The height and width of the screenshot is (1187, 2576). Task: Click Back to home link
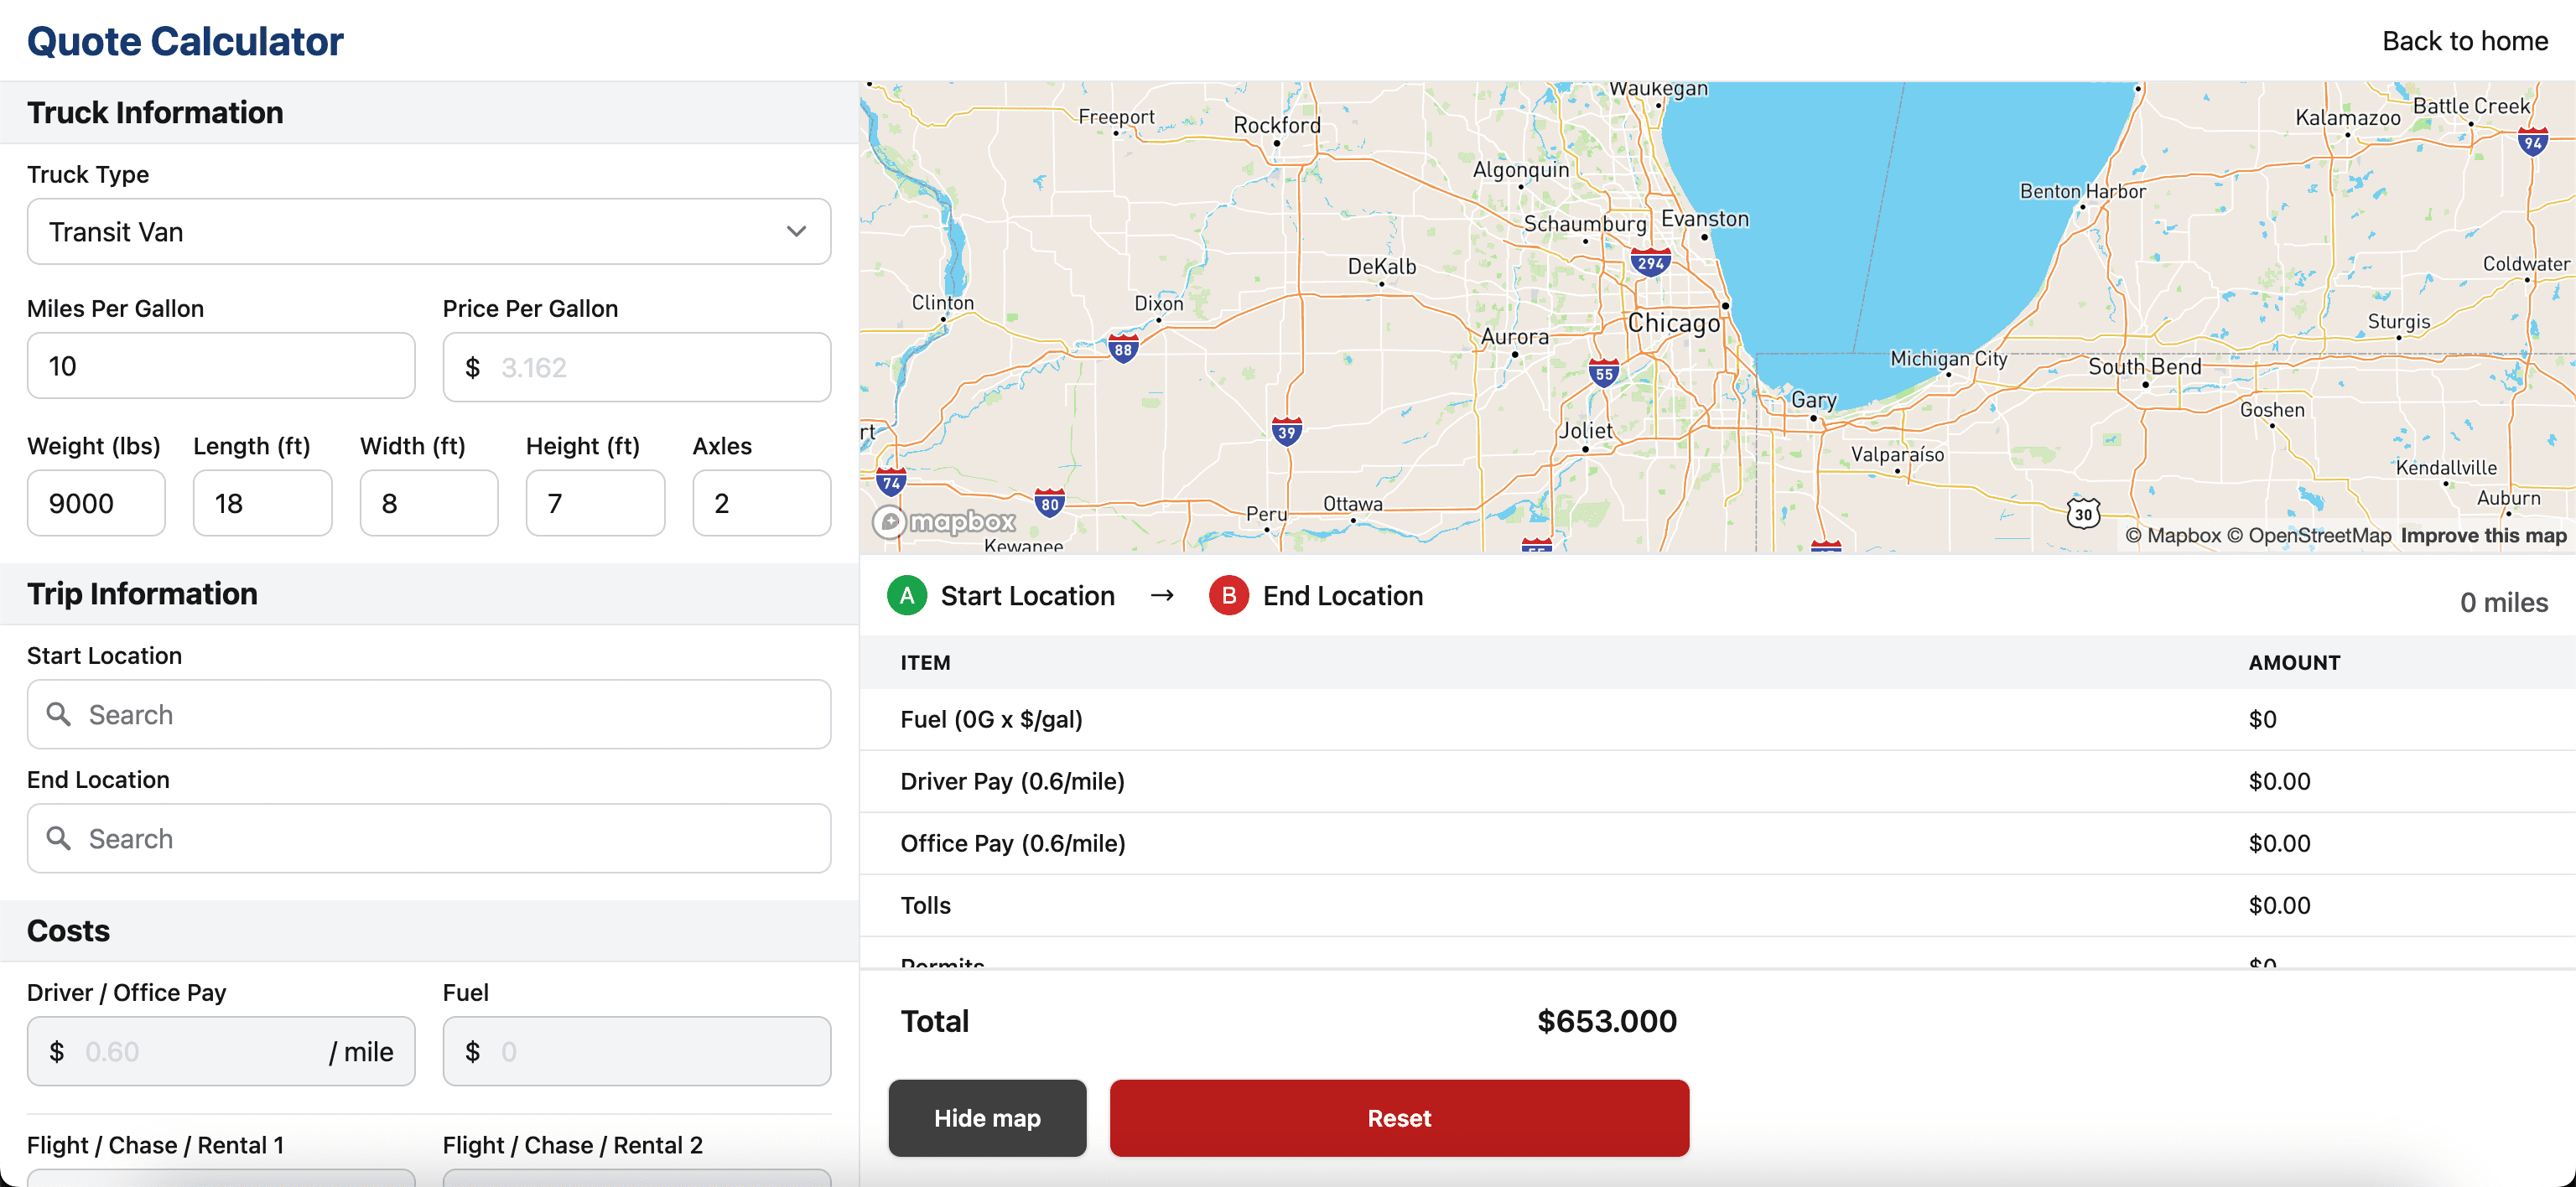point(2464,41)
